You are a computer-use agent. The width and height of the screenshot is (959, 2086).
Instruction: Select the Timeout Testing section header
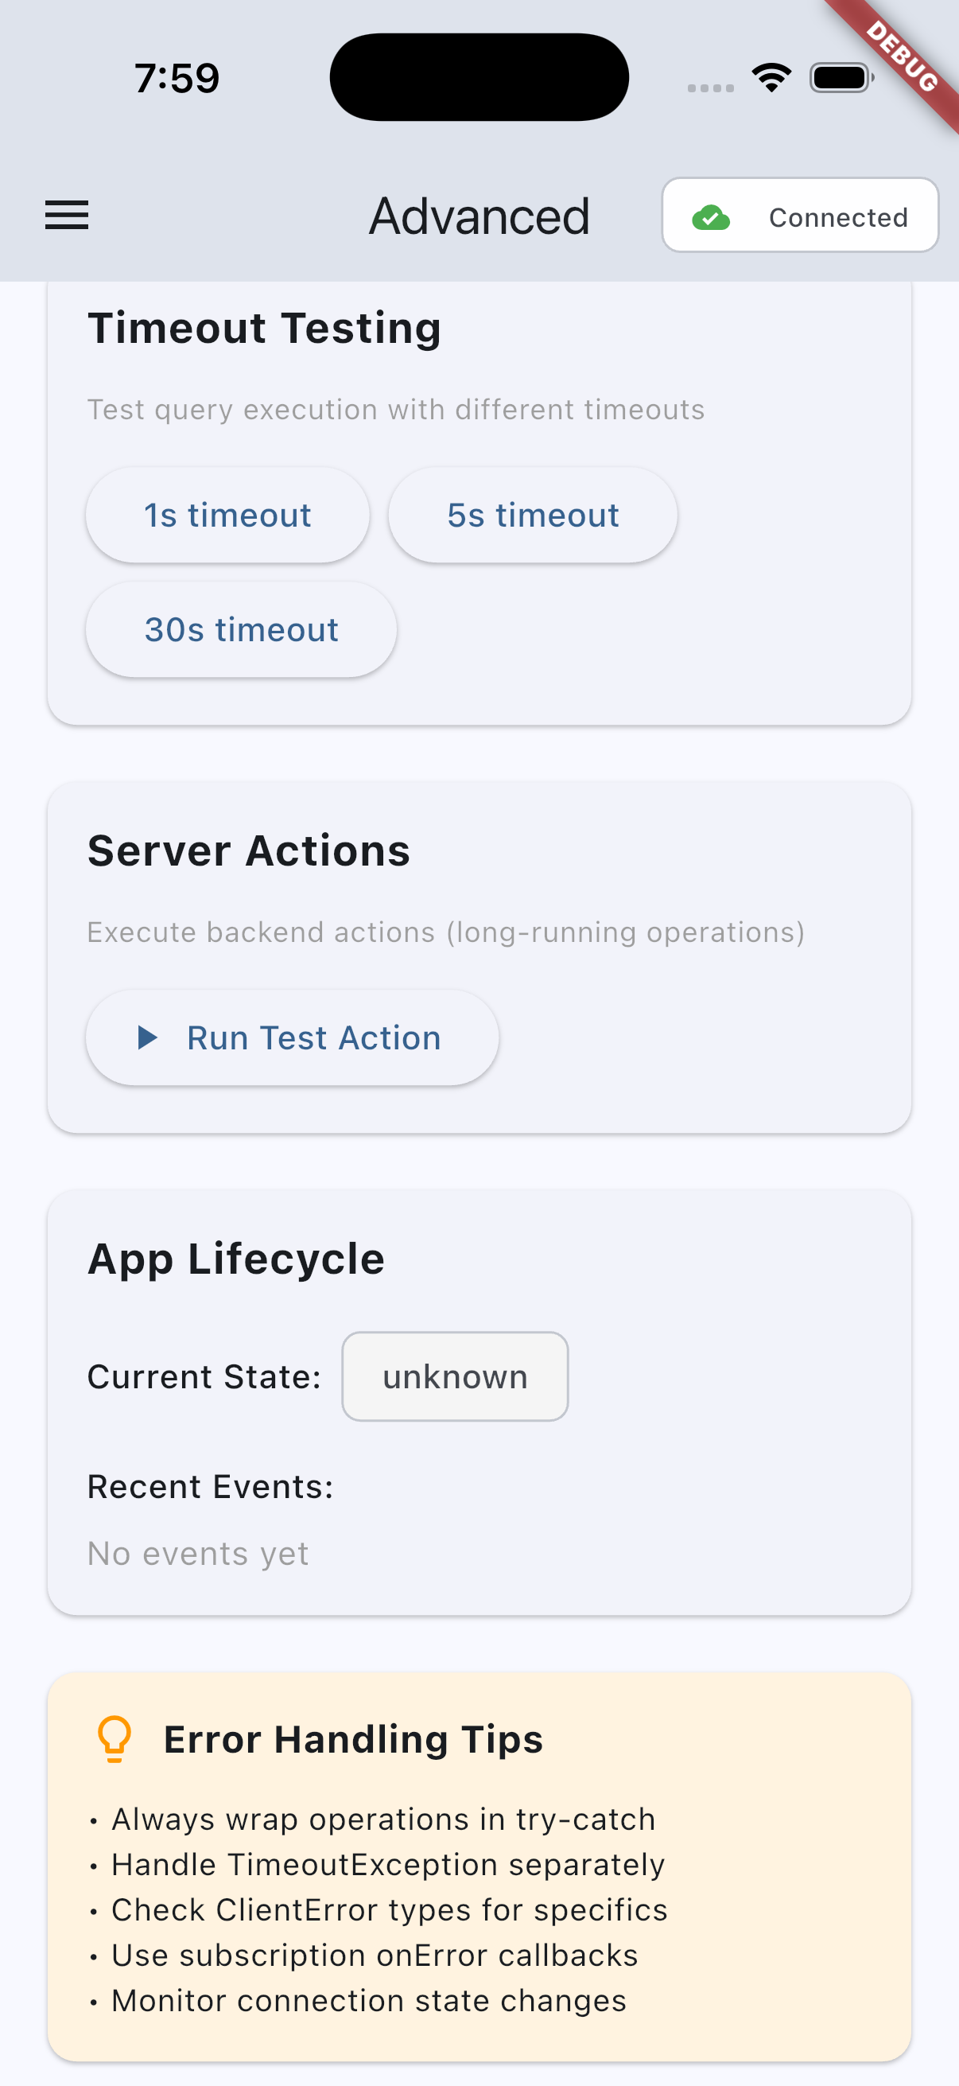tap(265, 327)
